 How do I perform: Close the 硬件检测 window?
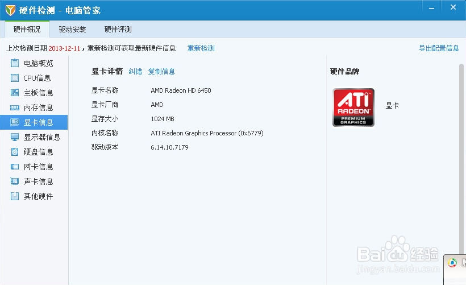click(x=453, y=7)
